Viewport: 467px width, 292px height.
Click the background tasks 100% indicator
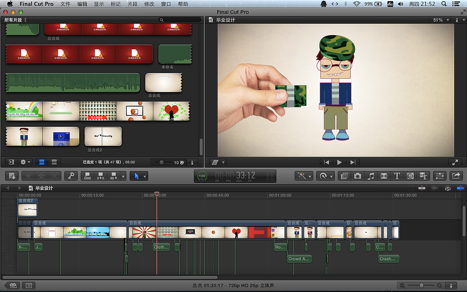(202, 176)
